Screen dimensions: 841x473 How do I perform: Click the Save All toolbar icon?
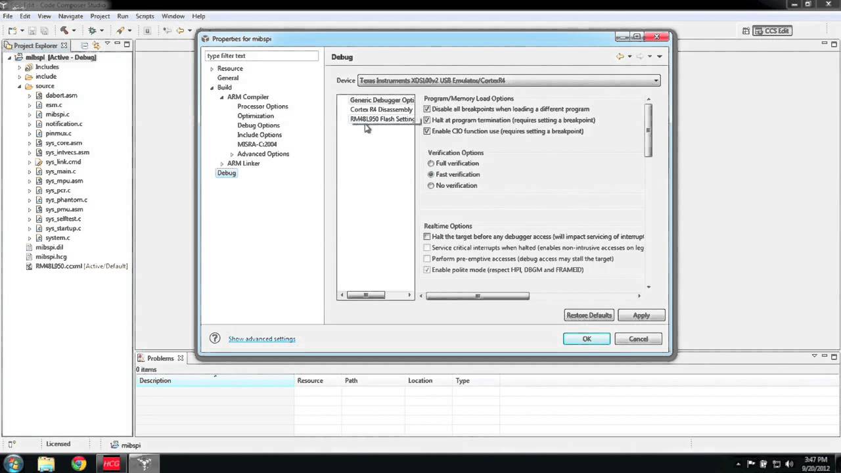tap(44, 31)
